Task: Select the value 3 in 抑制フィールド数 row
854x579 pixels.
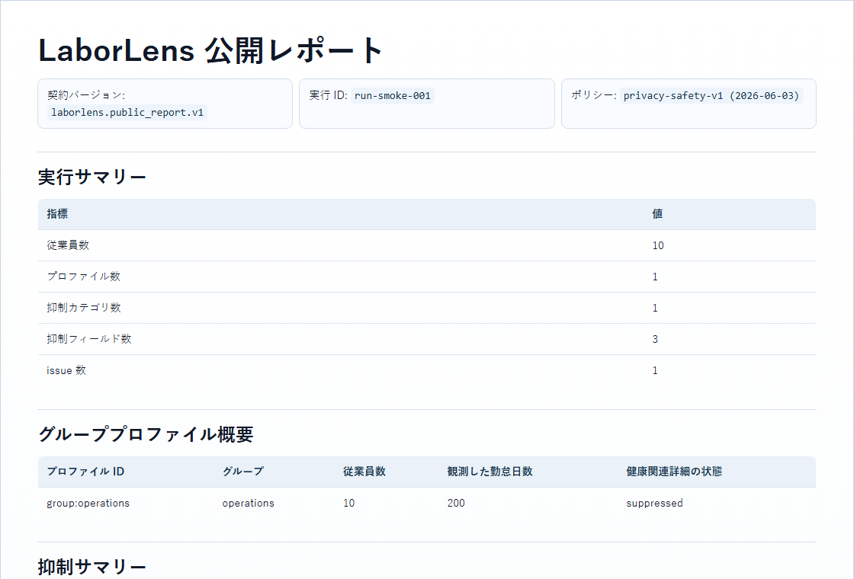Action: coord(655,339)
